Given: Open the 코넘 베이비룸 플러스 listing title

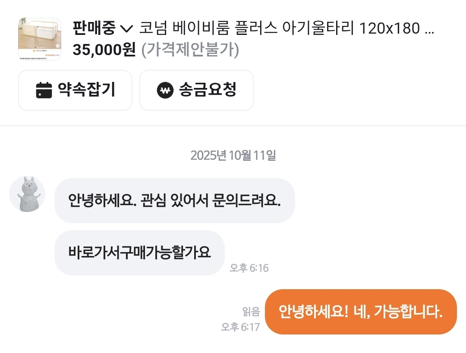Looking at the screenshot, I should coord(286,29).
